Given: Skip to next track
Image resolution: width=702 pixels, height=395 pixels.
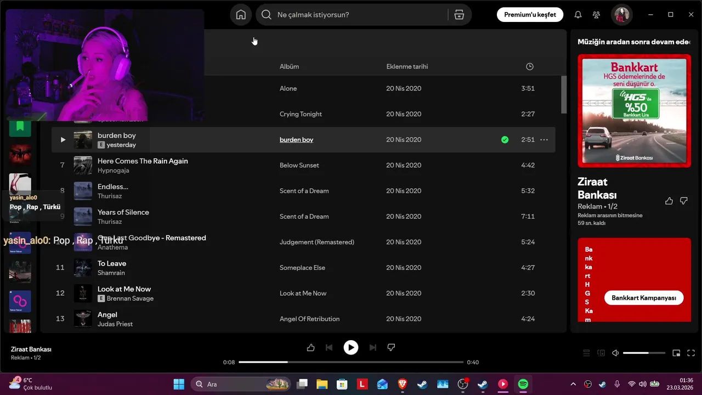Looking at the screenshot, I should click(x=373, y=347).
